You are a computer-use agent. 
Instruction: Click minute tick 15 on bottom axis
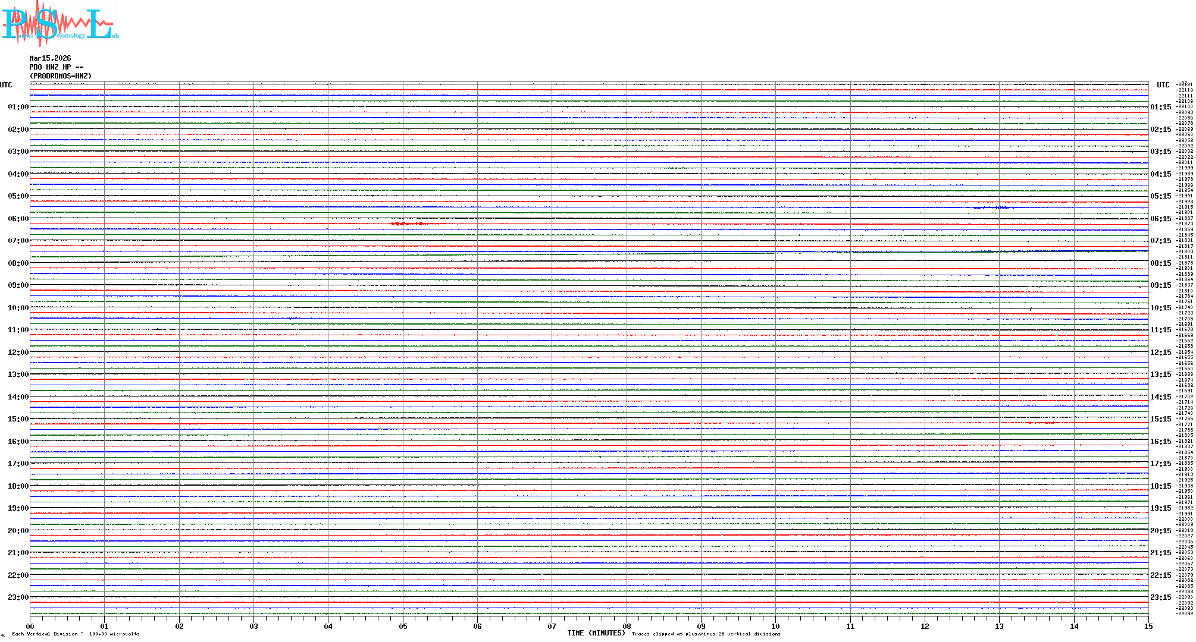(x=1148, y=626)
